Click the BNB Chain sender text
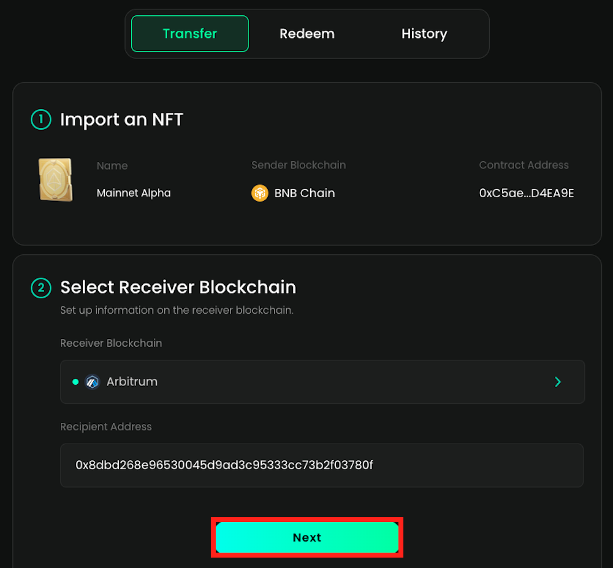Viewport: 613px width, 568px height. 304,193
